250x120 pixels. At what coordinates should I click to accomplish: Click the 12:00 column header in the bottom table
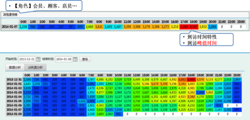click(x=137, y=75)
